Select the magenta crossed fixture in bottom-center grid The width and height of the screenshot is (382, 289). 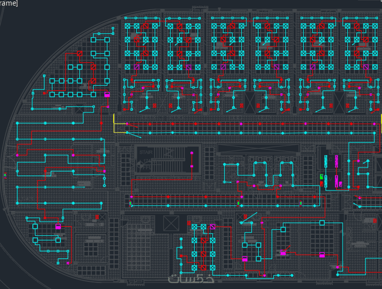212,227
